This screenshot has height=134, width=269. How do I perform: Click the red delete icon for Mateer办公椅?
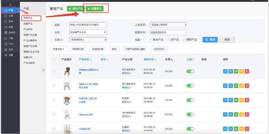coord(247,114)
